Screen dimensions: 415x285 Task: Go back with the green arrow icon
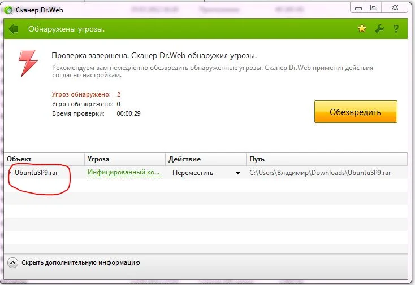click(13, 29)
